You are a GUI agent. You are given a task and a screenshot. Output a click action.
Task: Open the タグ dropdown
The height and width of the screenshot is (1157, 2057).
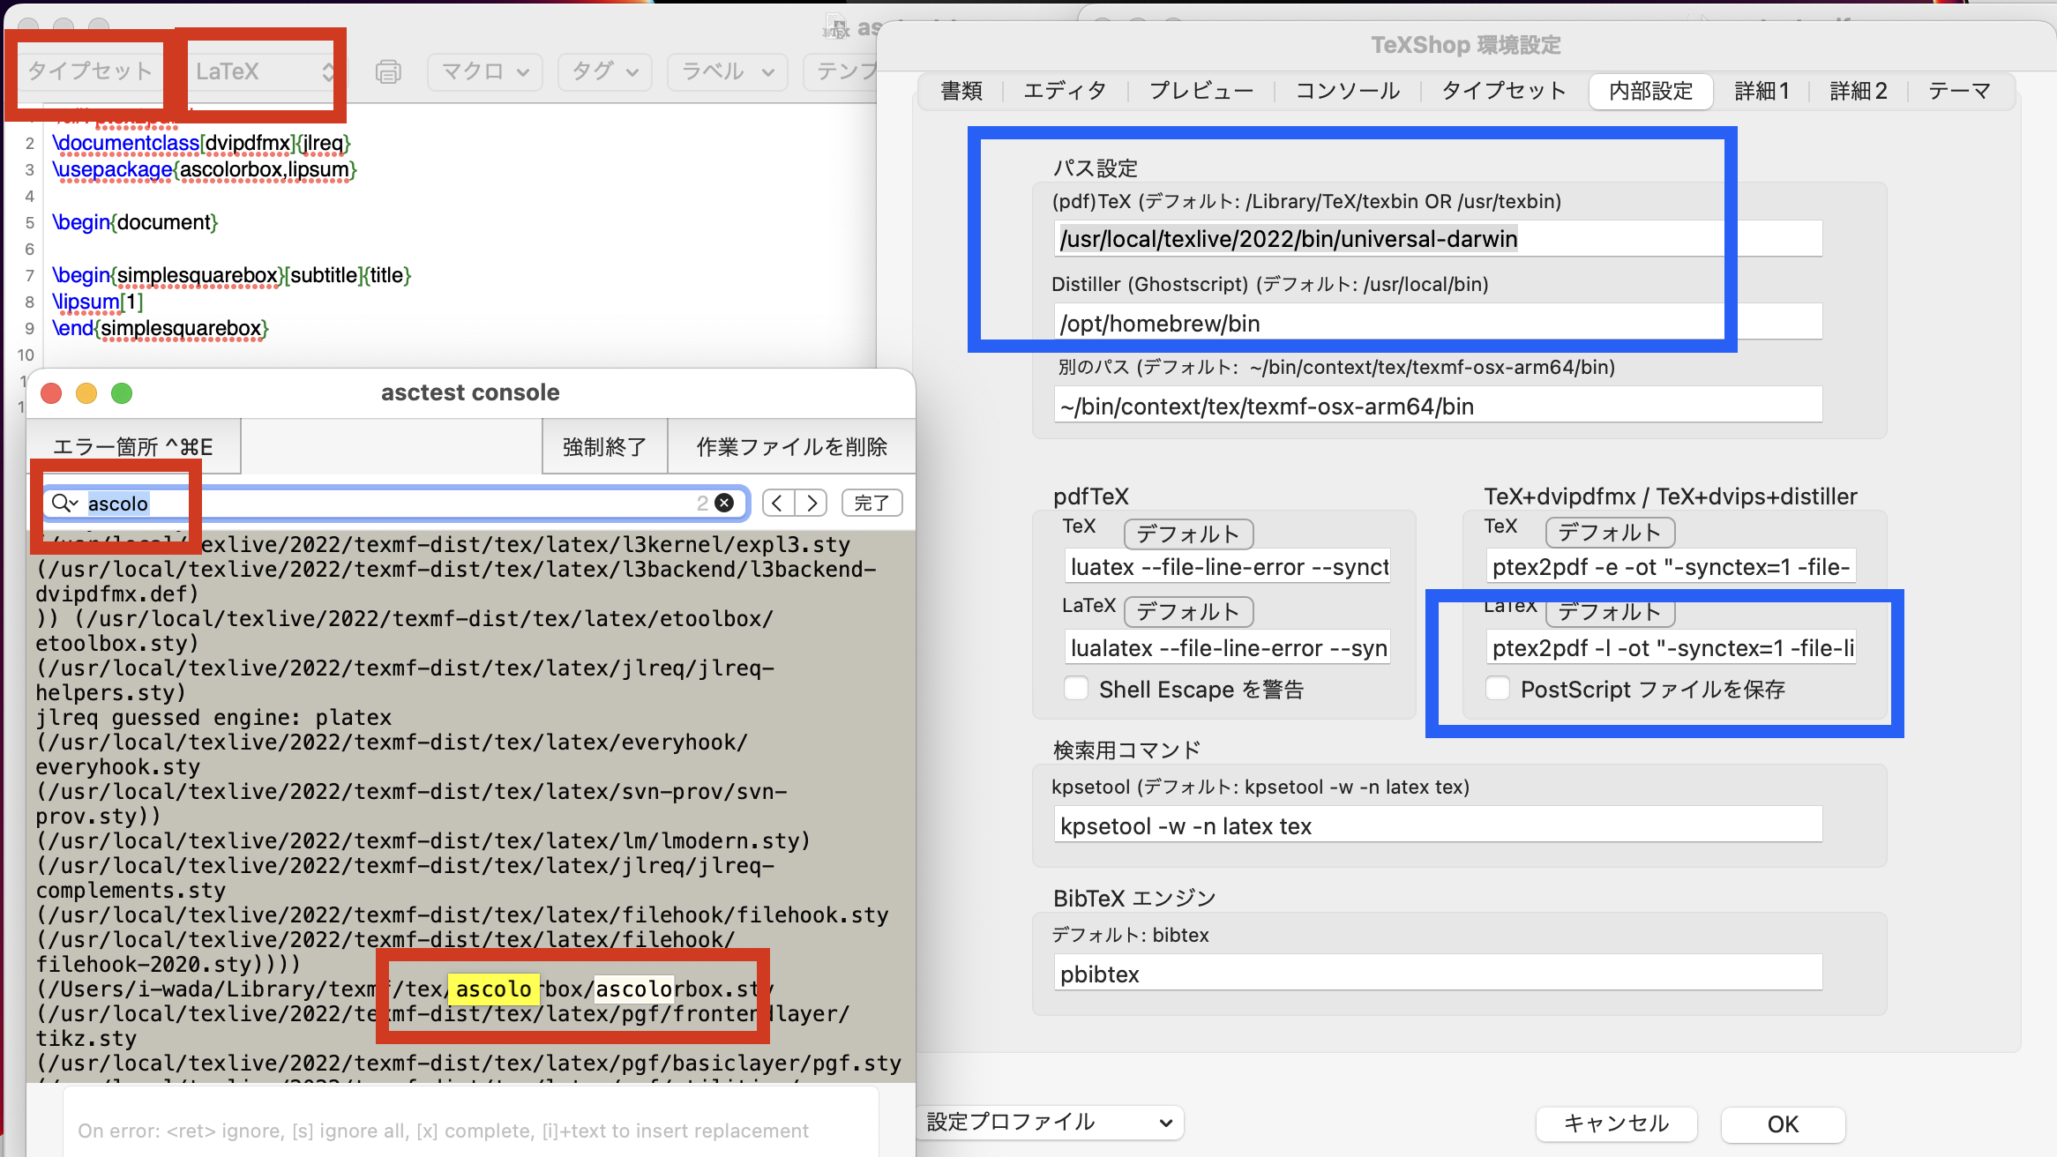click(x=605, y=71)
